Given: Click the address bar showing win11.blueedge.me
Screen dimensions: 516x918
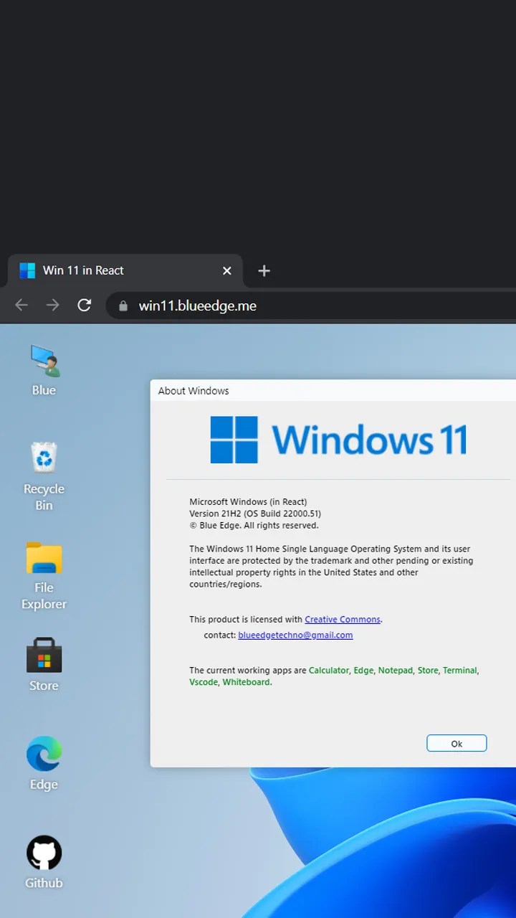Looking at the screenshot, I should point(312,306).
